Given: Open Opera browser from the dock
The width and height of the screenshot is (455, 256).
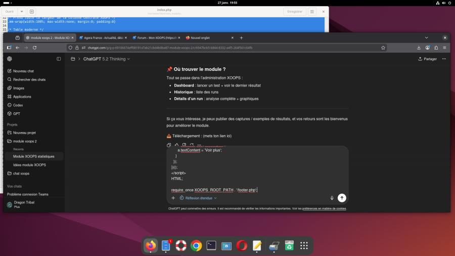Looking at the screenshot, I should coord(242,245).
